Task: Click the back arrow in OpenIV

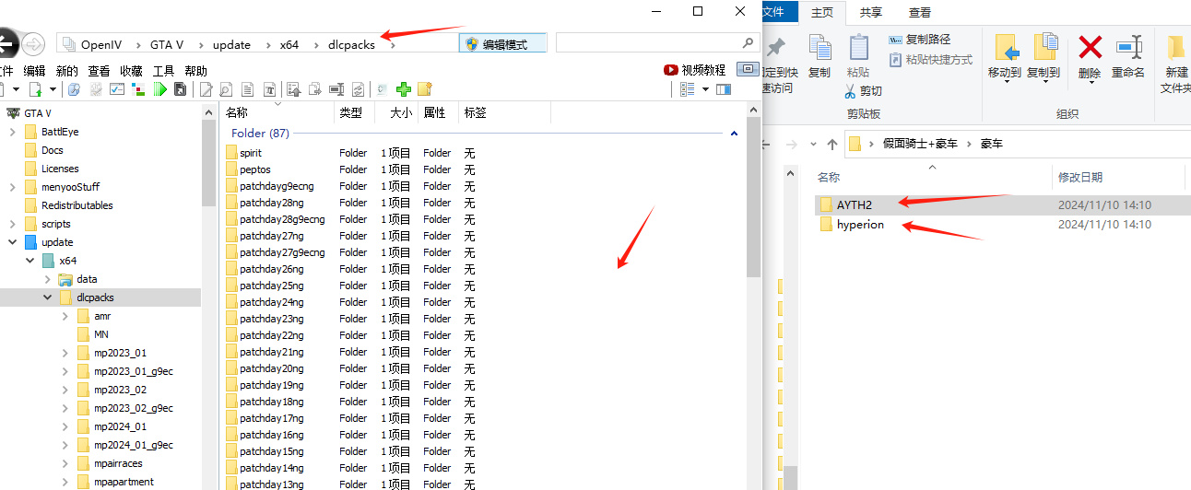Action: click(x=6, y=43)
